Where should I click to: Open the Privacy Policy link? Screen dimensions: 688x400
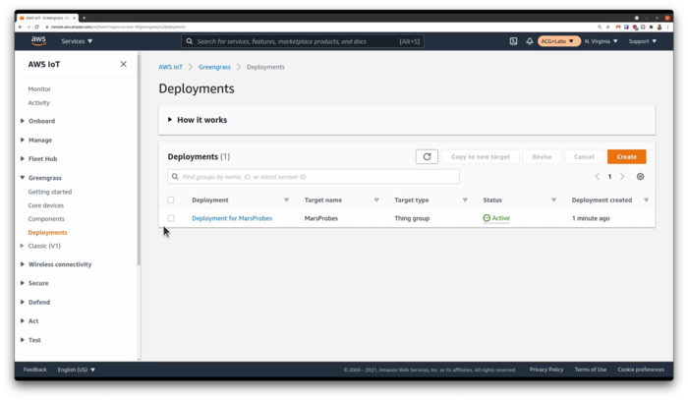point(546,370)
